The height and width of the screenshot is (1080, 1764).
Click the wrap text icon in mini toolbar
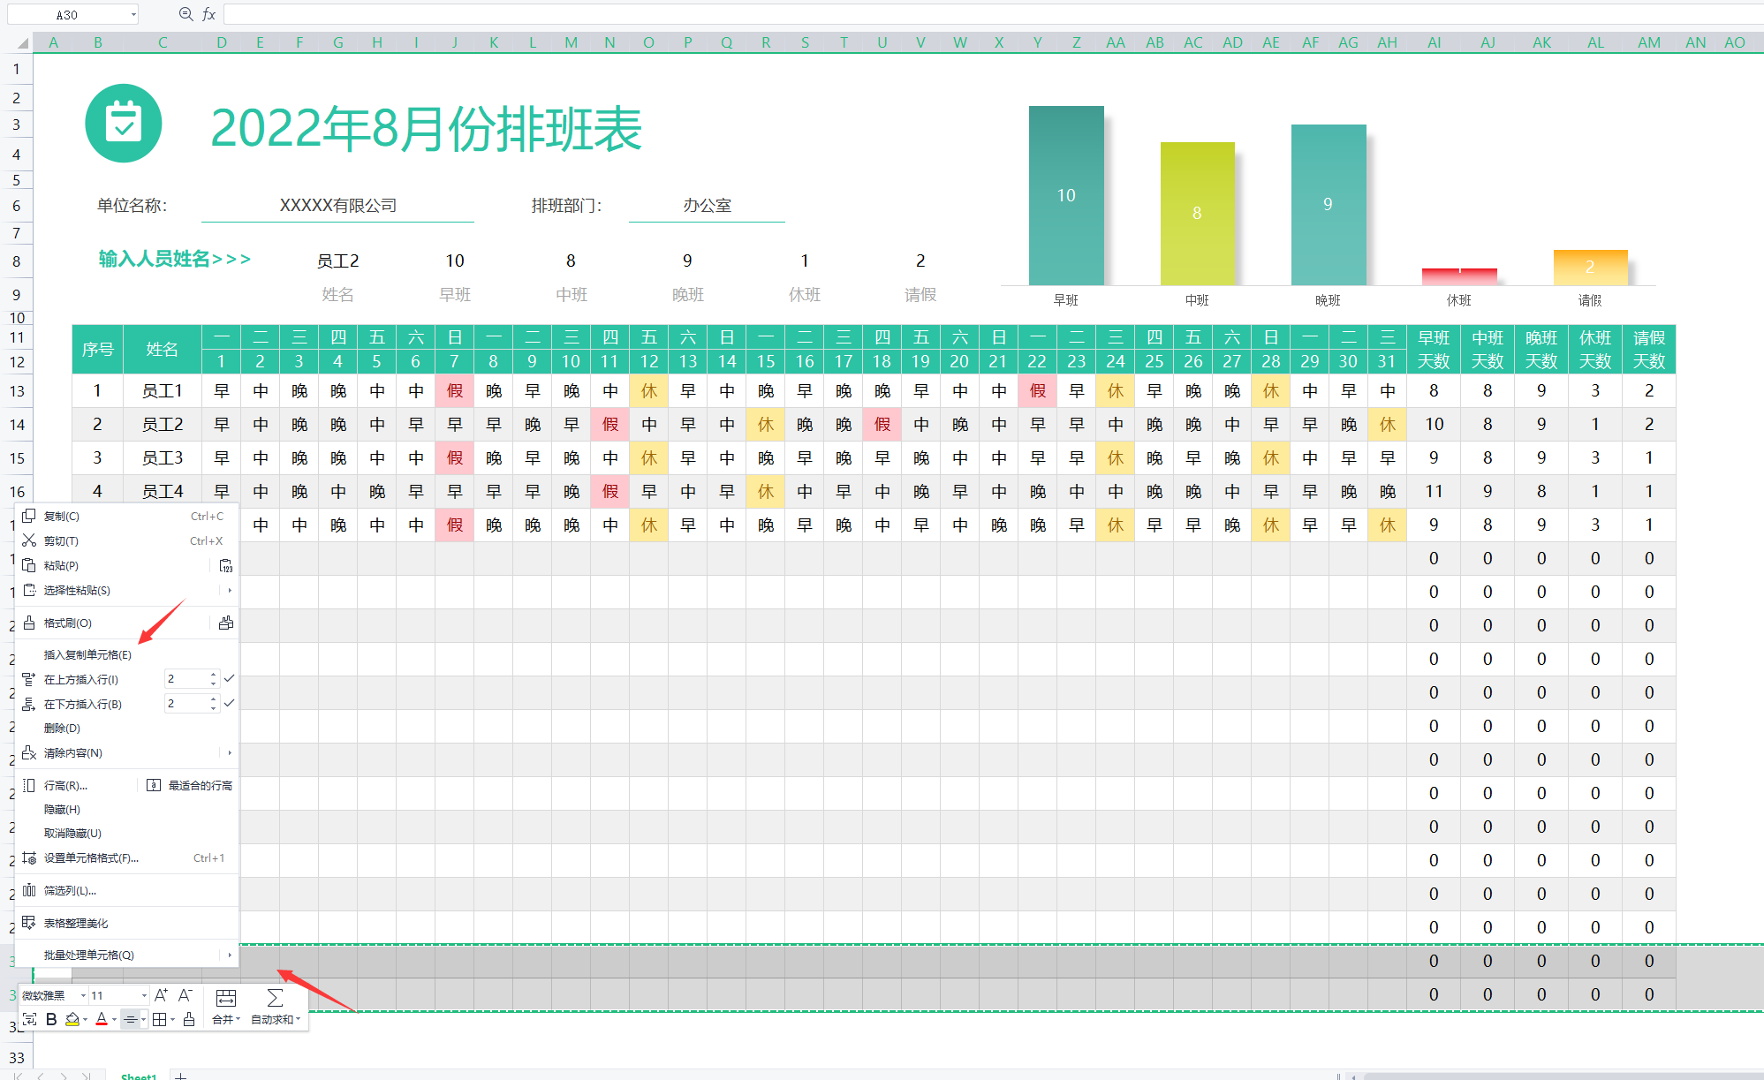coord(29,1020)
